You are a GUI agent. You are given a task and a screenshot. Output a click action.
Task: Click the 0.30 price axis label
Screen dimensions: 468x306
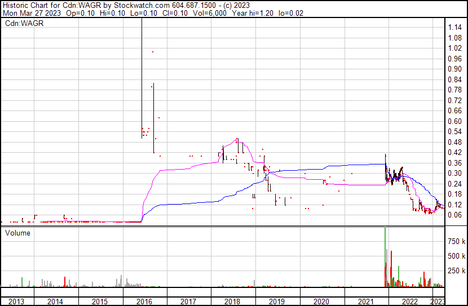click(455, 173)
